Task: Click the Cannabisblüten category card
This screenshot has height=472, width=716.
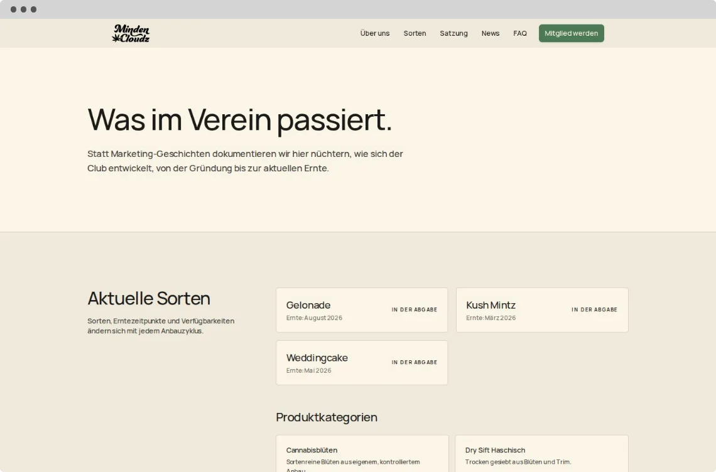Action: tap(362, 454)
